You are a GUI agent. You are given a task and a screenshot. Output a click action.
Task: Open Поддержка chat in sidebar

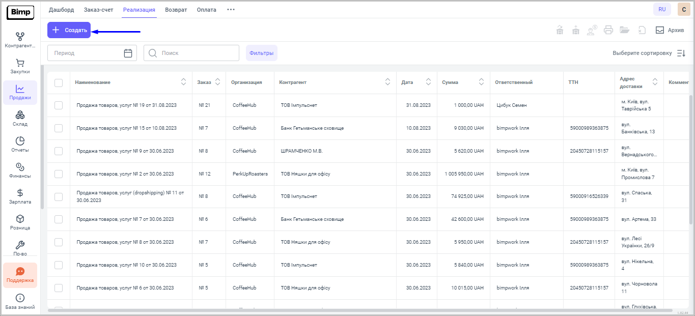[20, 275]
